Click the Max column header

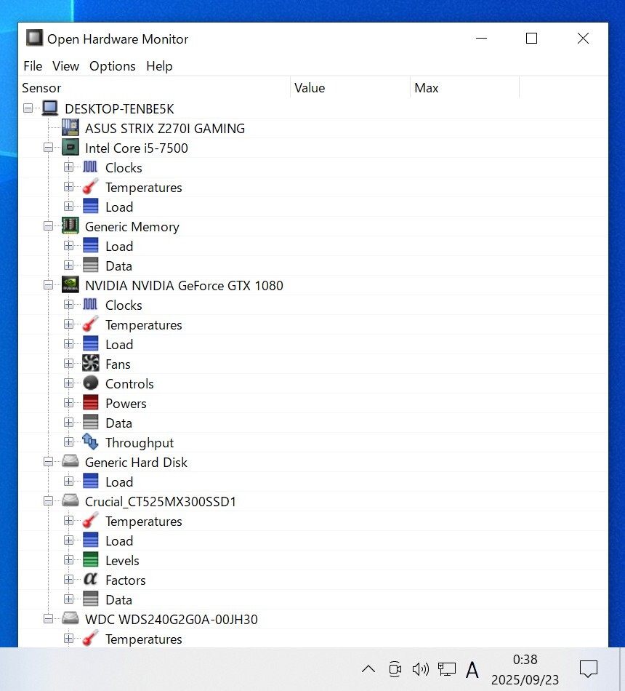click(x=464, y=88)
